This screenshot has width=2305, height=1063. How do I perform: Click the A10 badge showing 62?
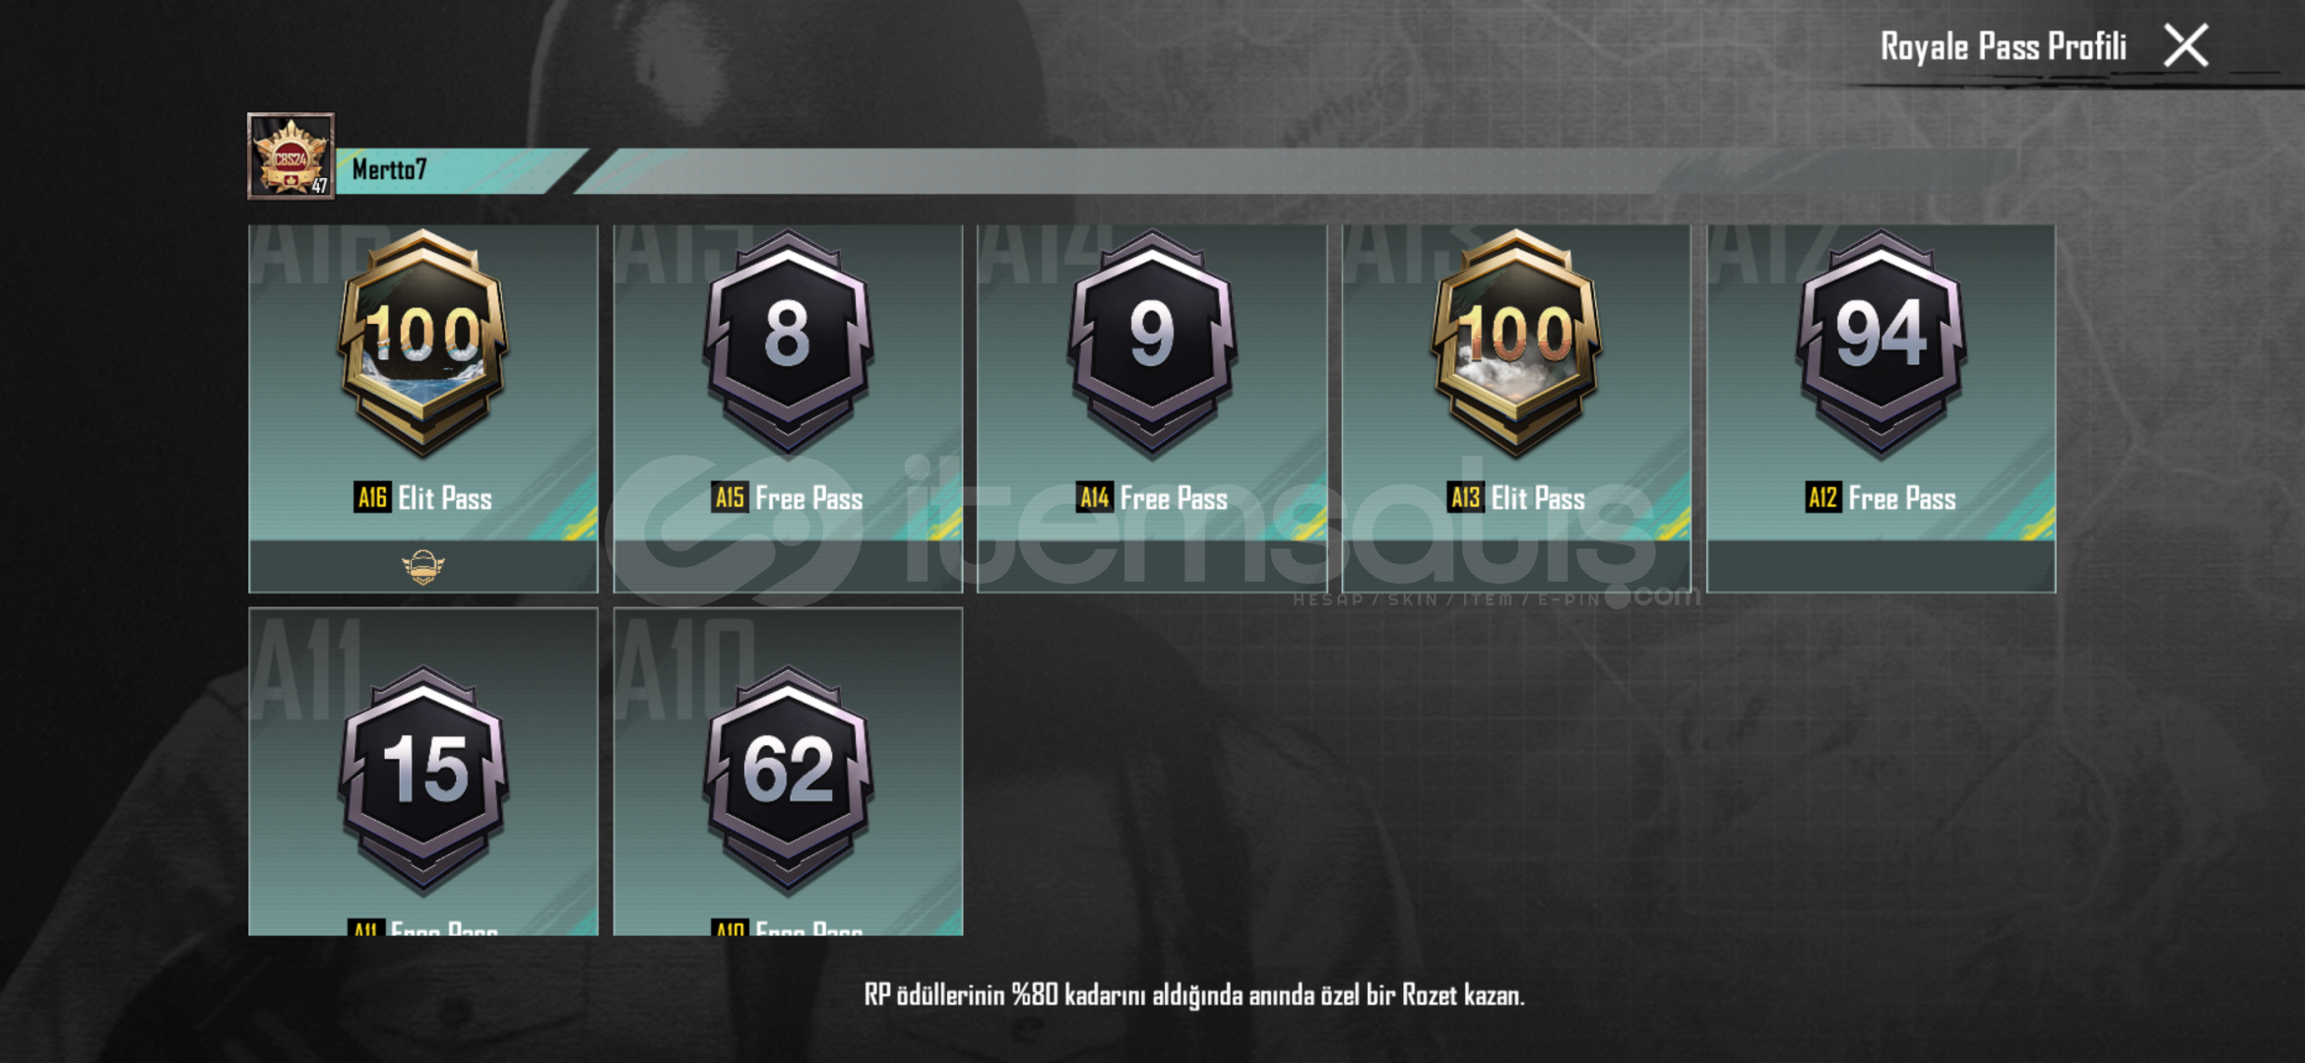click(788, 781)
